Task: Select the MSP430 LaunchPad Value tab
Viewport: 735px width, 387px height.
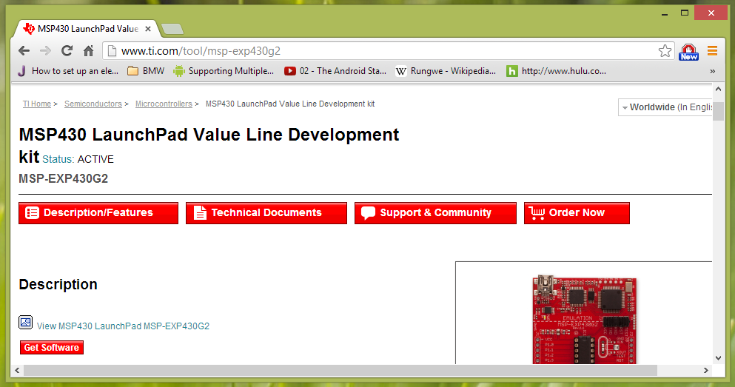Action: click(88, 29)
